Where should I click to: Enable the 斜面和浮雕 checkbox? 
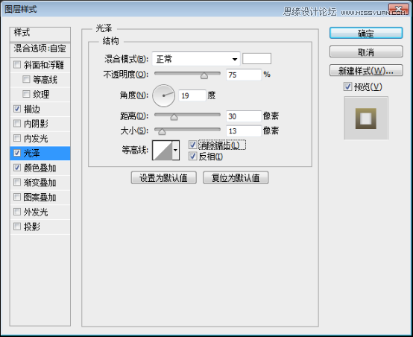(17, 65)
